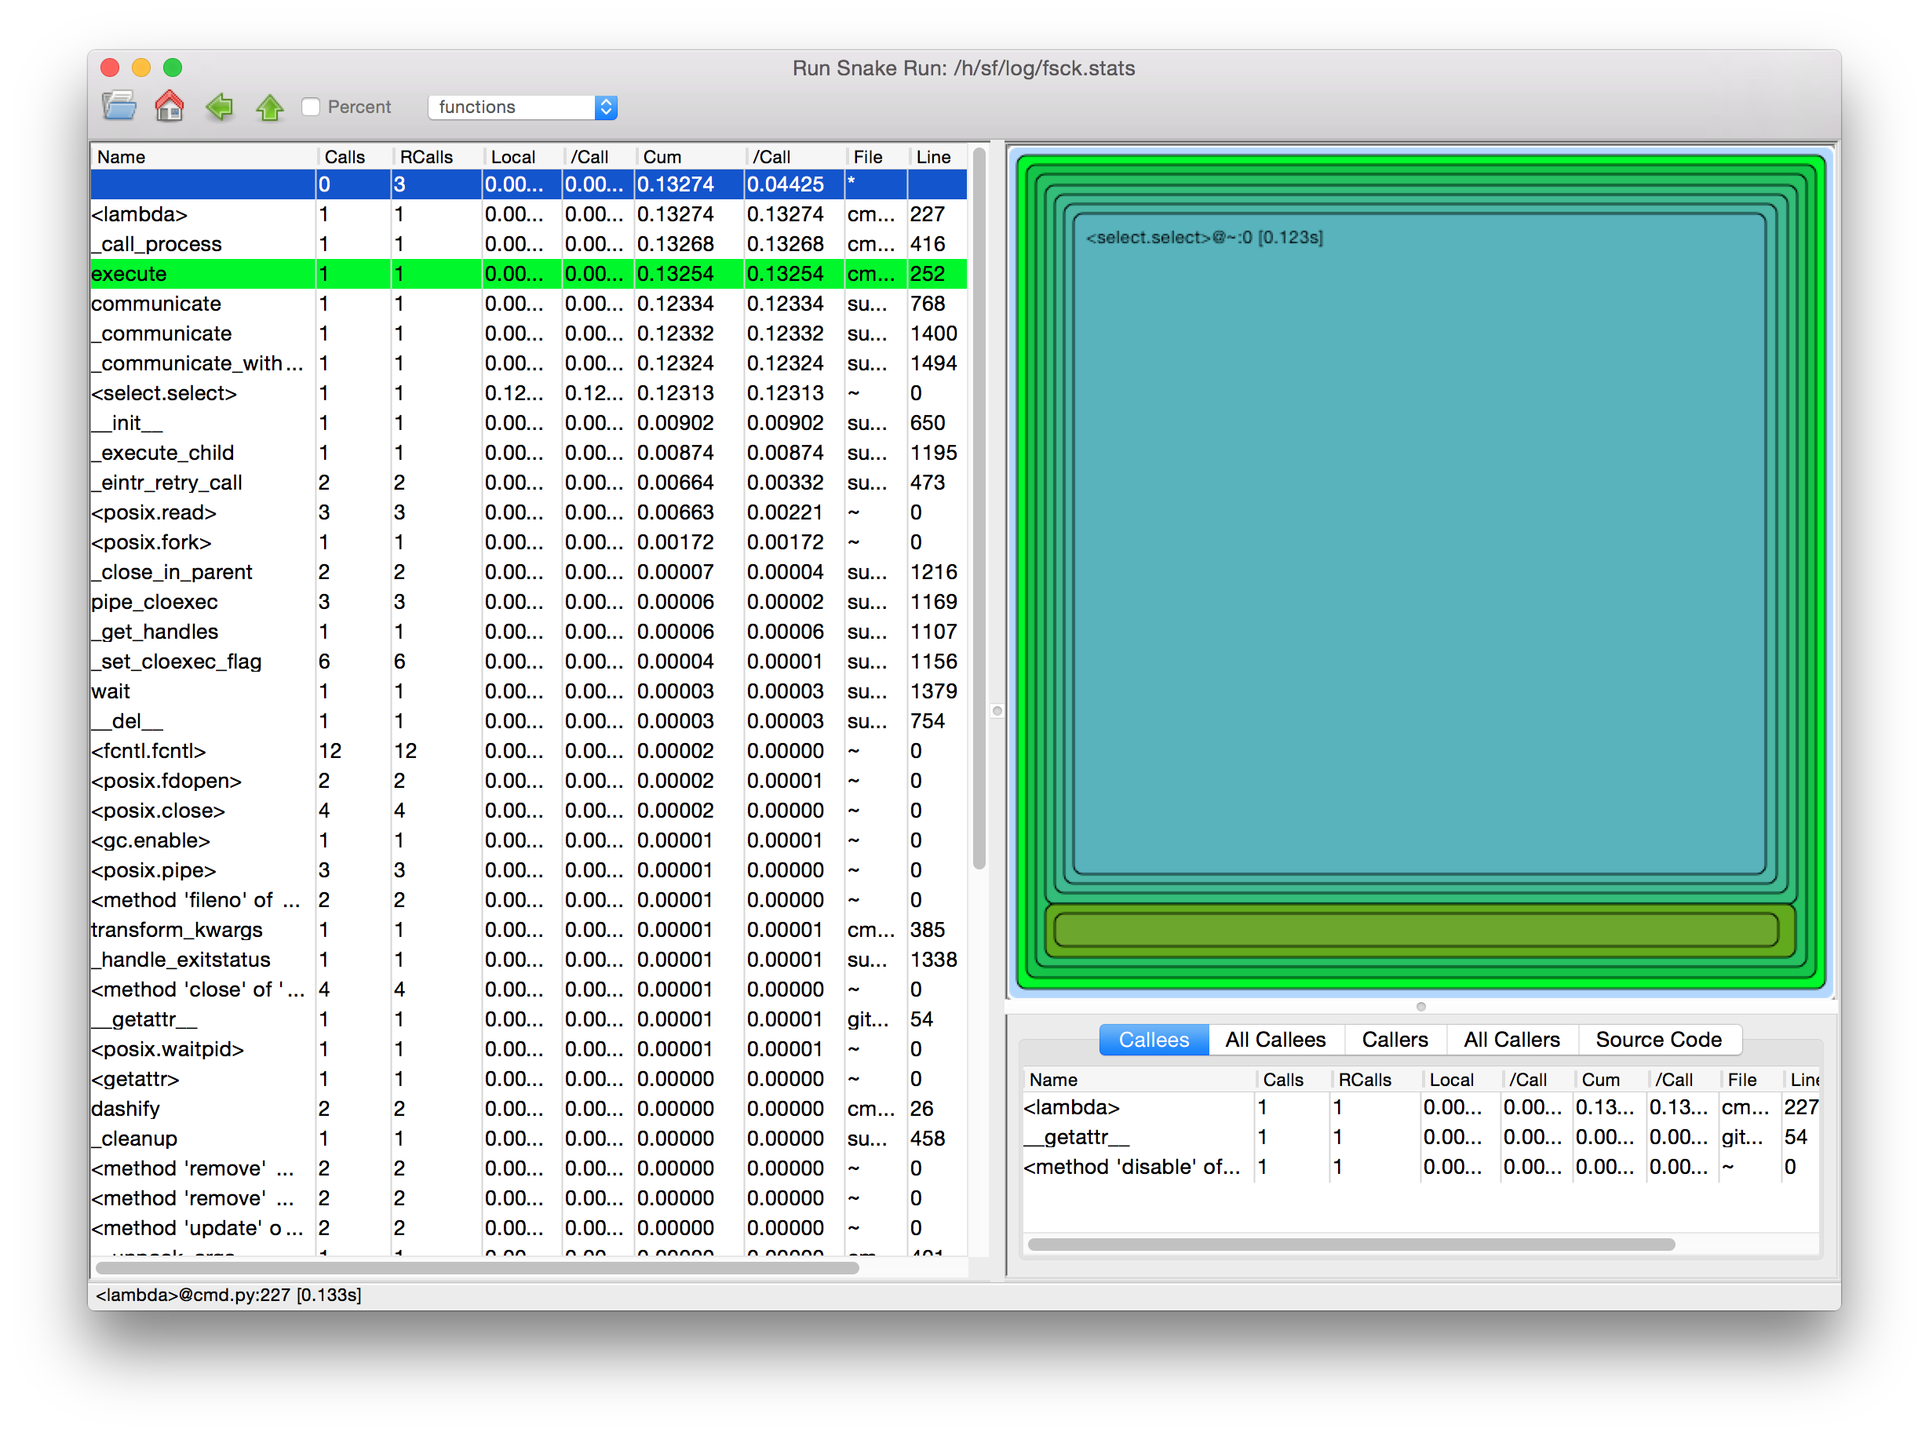
Task: Select the communicate row in function list
Action: tap(156, 304)
